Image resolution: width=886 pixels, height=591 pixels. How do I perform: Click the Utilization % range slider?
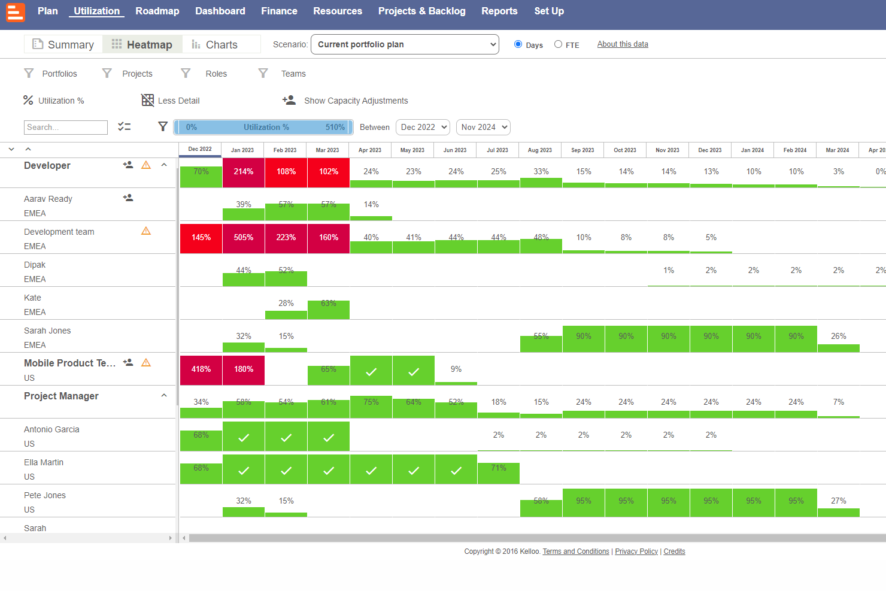coord(263,127)
